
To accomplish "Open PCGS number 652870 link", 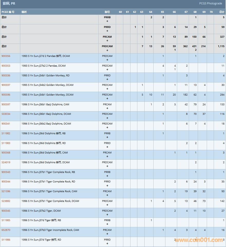I will tap(6, 230).
